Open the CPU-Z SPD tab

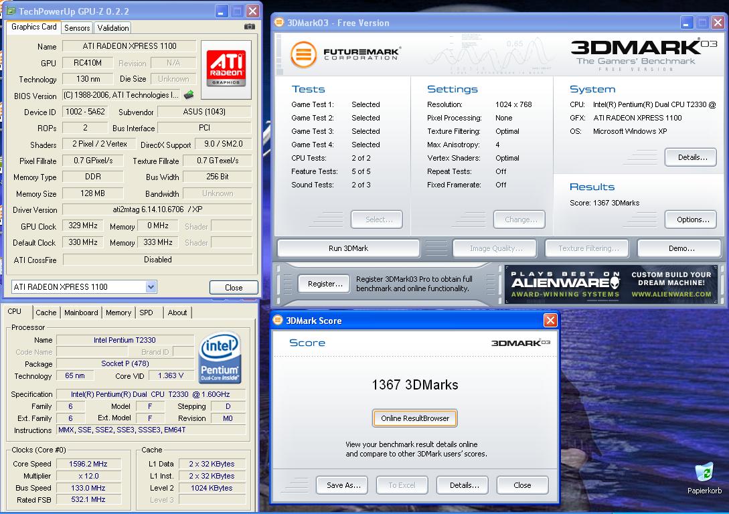pyautogui.click(x=147, y=313)
